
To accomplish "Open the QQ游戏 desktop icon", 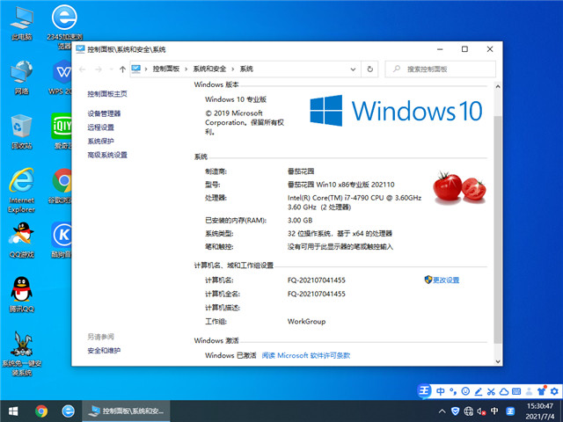I will 21,240.
